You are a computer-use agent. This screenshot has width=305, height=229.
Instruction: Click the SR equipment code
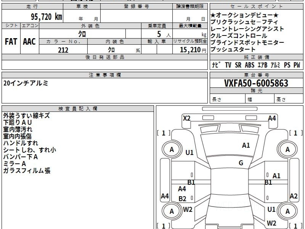pyautogui.click(x=238, y=65)
